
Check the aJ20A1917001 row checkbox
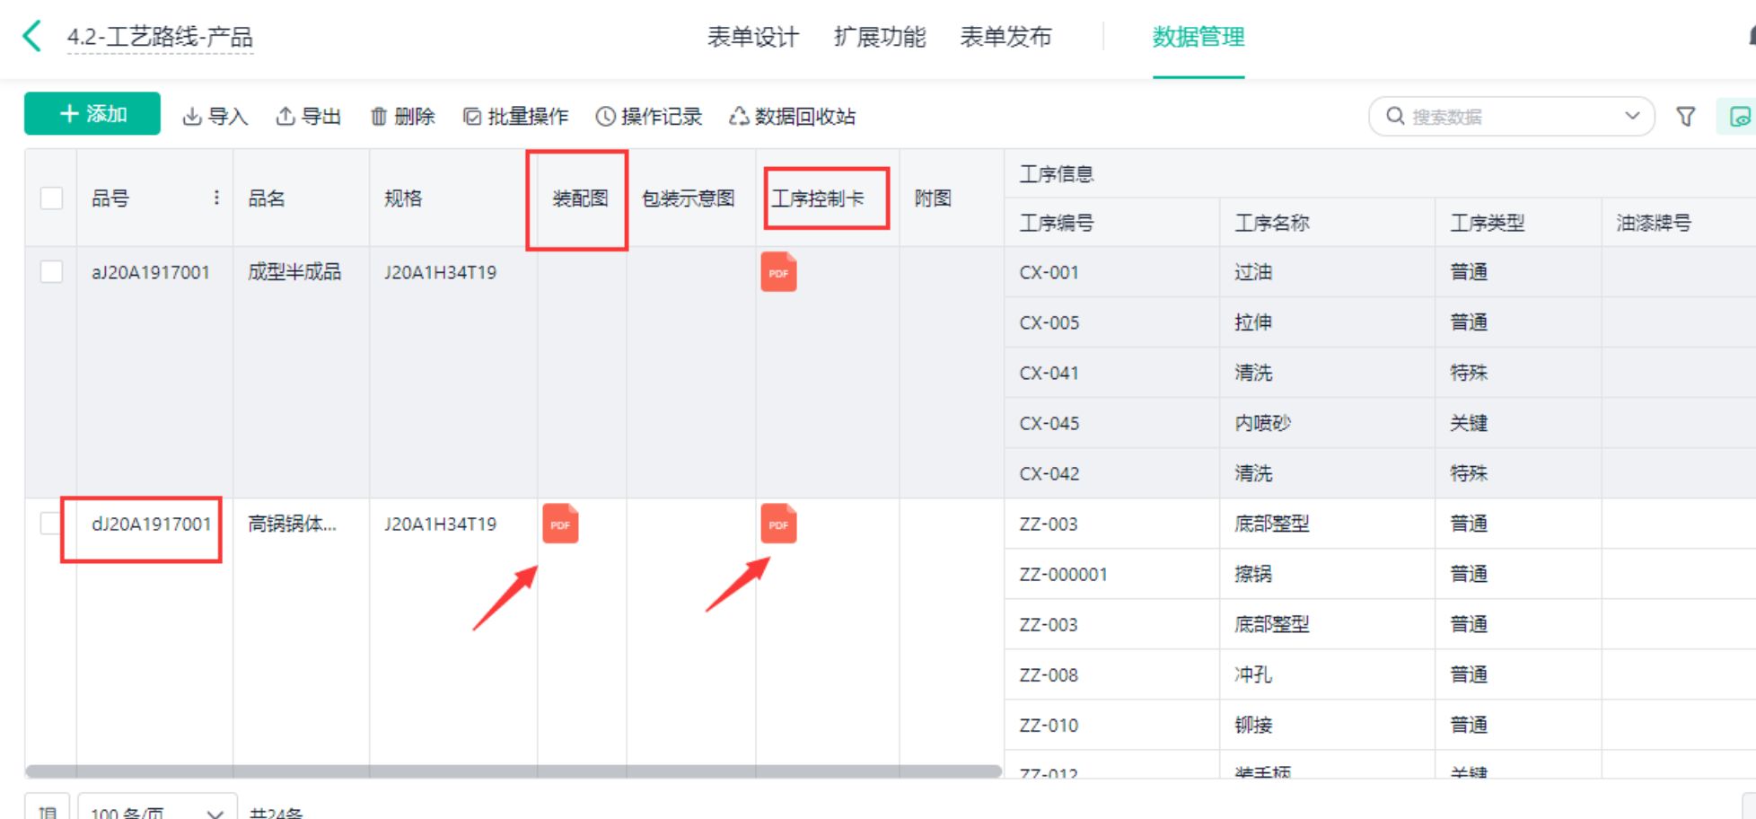coord(52,272)
